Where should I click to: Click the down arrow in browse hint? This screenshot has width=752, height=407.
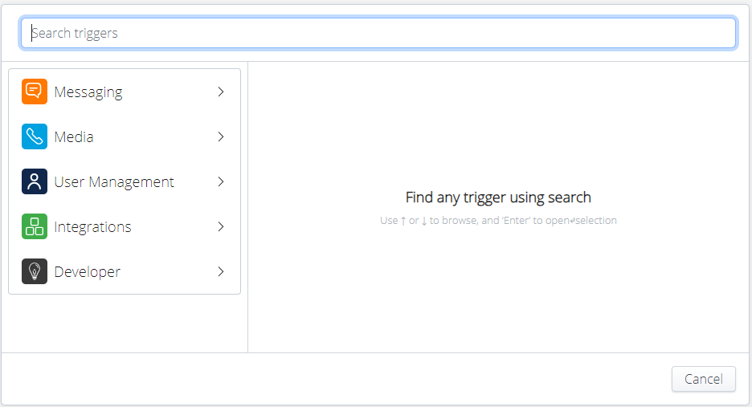coord(424,221)
